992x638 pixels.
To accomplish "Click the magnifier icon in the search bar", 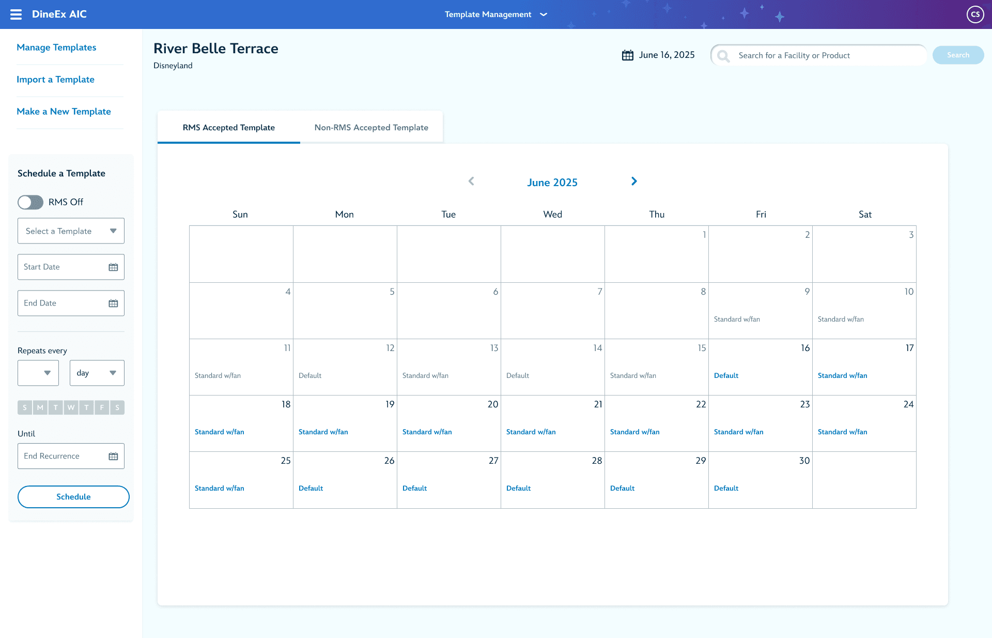I will coord(723,55).
